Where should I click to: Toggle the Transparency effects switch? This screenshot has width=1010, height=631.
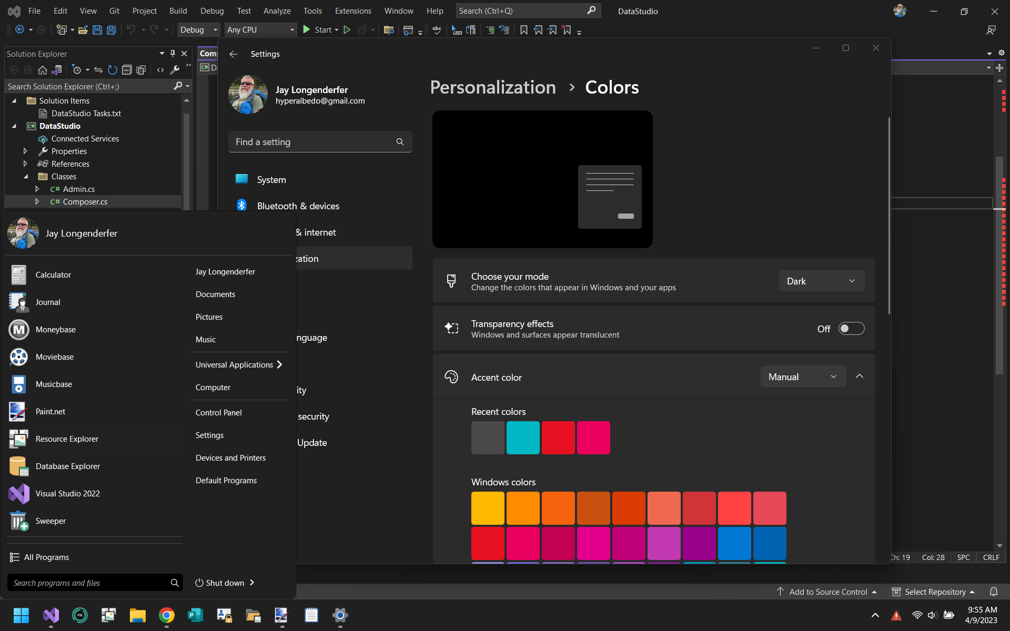coord(851,329)
